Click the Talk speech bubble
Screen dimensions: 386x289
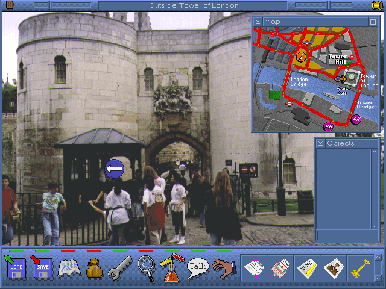(198, 267)
